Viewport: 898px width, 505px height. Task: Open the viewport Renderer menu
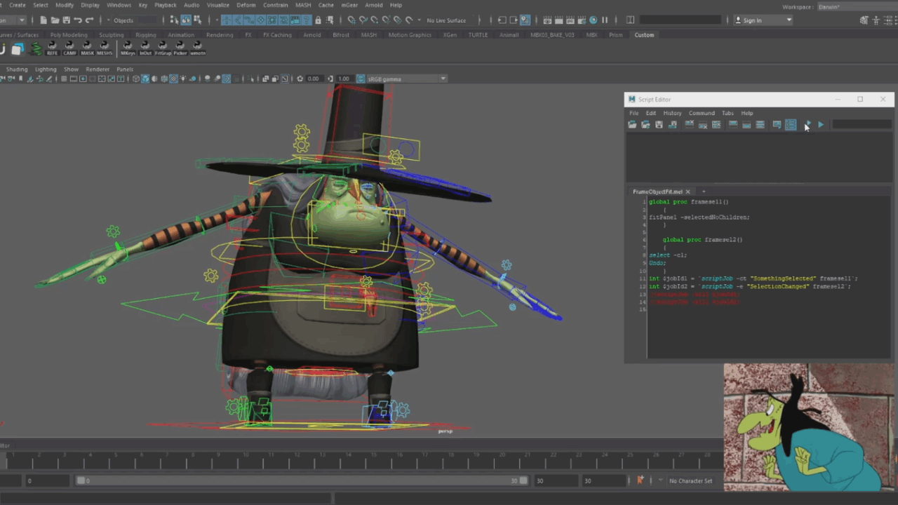click(x=98, y=69)
